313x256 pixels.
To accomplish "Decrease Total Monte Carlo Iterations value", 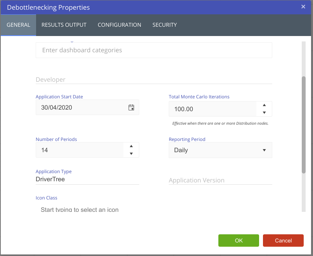I will tap(264, 113).
